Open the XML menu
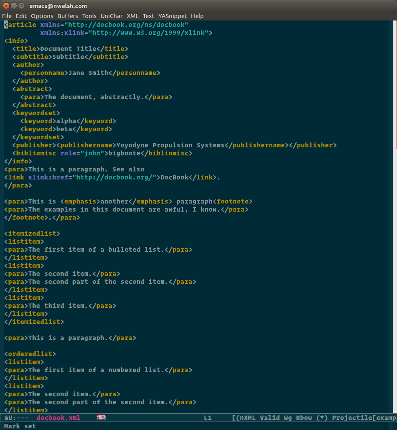This screenshot has height=430, width=397. pos(133,16)
